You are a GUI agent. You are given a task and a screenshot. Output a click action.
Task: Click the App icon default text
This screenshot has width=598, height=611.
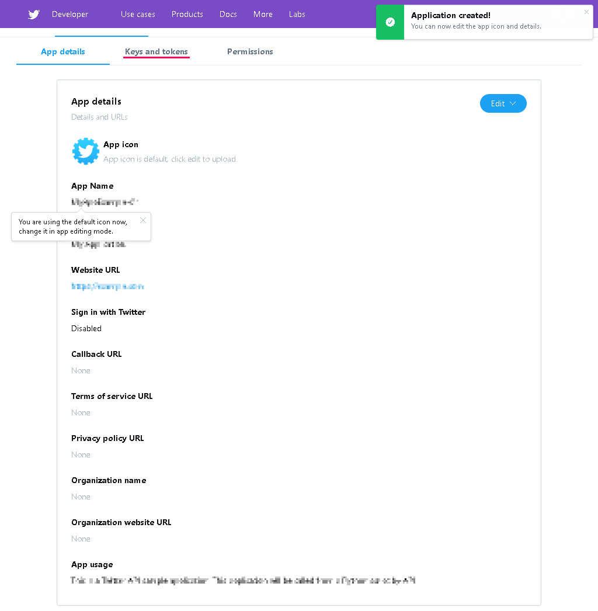171,159
